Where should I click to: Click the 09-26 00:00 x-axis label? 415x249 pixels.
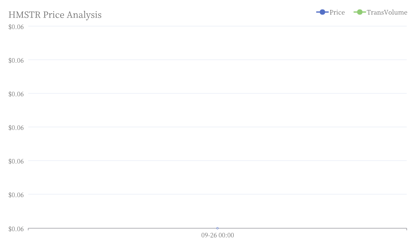tap(217, 235)
